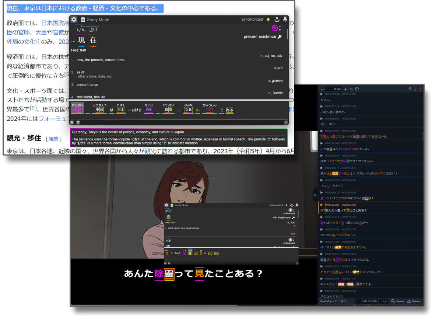This screenshot has width=432, height=317.
Task: Click the magenta refresh icon near 現在
Action: (x=274, y=28)
